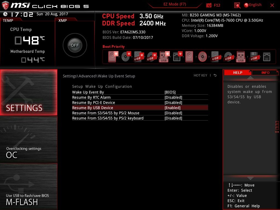Click the back arrow next to HOT KEY
280x210 pixels.
pos(215,75)
